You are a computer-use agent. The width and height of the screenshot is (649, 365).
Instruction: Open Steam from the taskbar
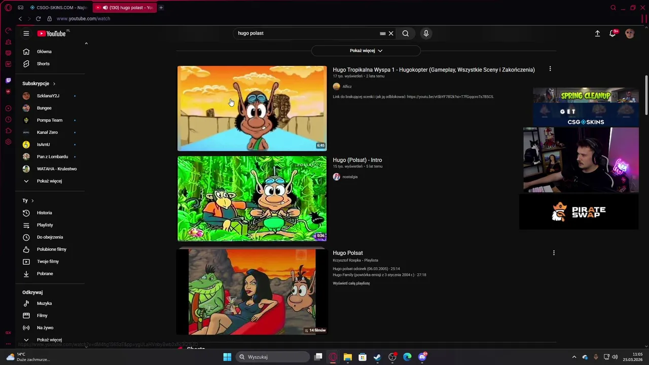(377, 357)
